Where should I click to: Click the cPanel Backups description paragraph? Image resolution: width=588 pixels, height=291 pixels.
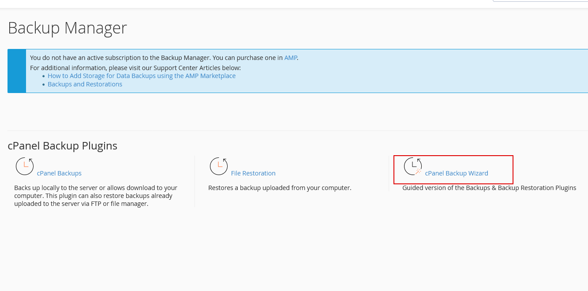(96, 196)
